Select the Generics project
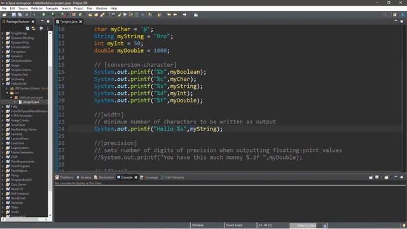Viewport: 407px width, 229px height. pos(17,57)
